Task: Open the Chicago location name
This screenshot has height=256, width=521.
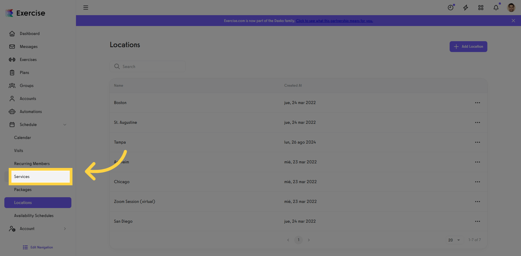Action: click(122, 182)
